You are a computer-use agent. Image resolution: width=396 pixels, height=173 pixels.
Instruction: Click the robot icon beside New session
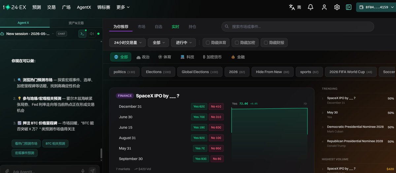tap(2, 33)
